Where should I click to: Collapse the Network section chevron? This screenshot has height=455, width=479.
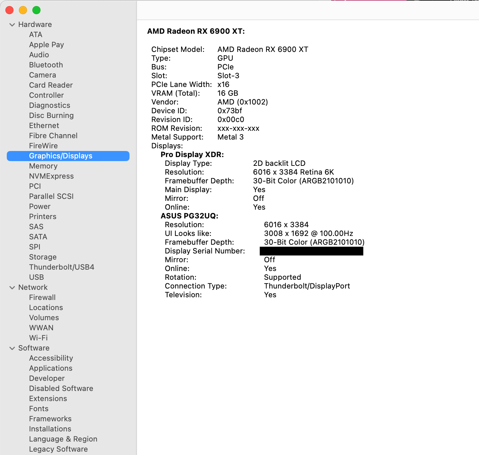pos(12,287)
